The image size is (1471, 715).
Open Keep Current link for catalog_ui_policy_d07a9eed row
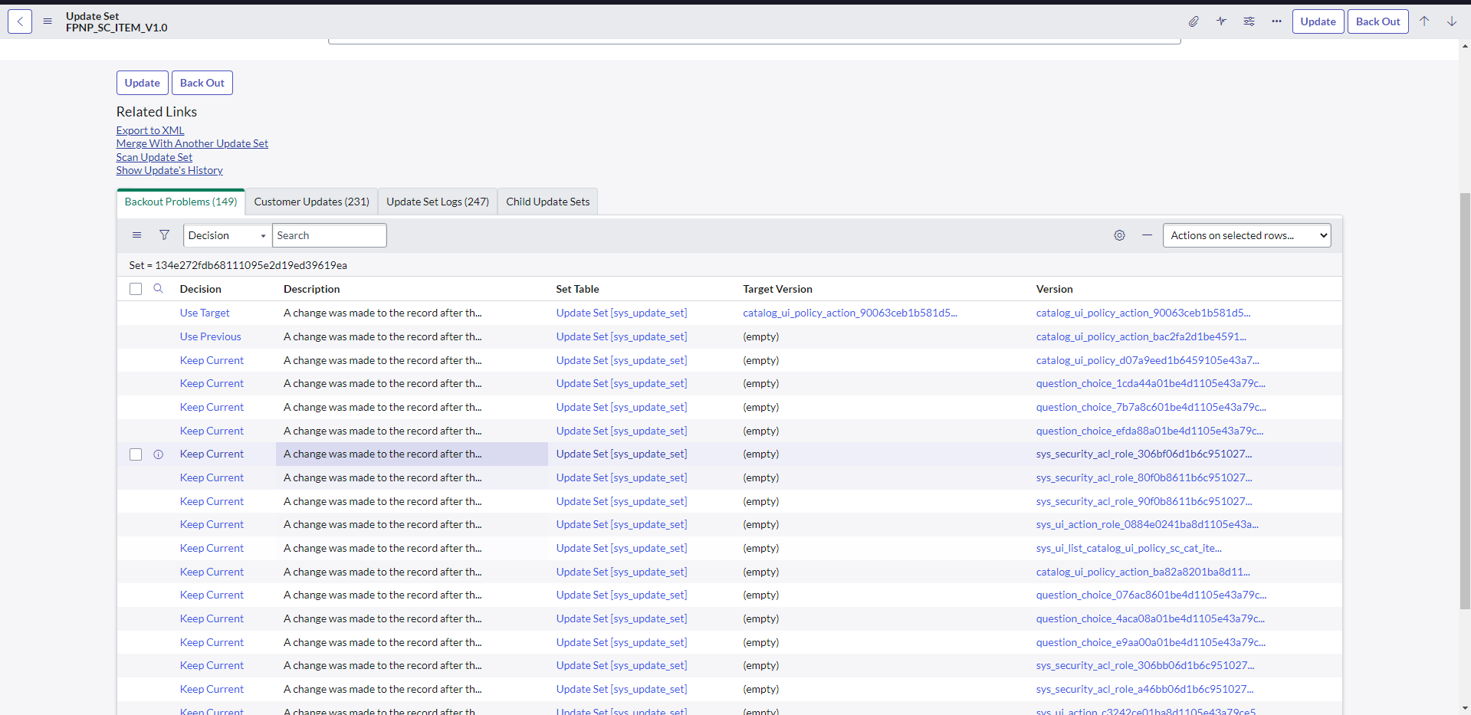pos(212,360)
